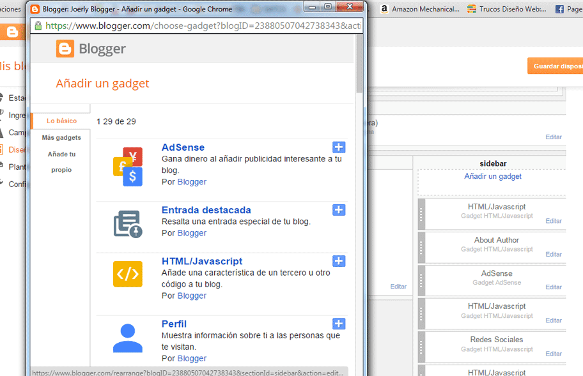Add the Perfil gadget with plus button
This screenshot has height=376, width=583.
(339, 324)
